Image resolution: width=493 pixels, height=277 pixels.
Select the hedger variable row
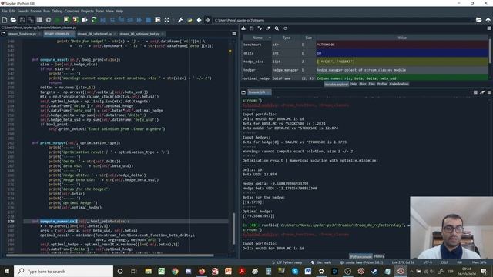(365, 70)
